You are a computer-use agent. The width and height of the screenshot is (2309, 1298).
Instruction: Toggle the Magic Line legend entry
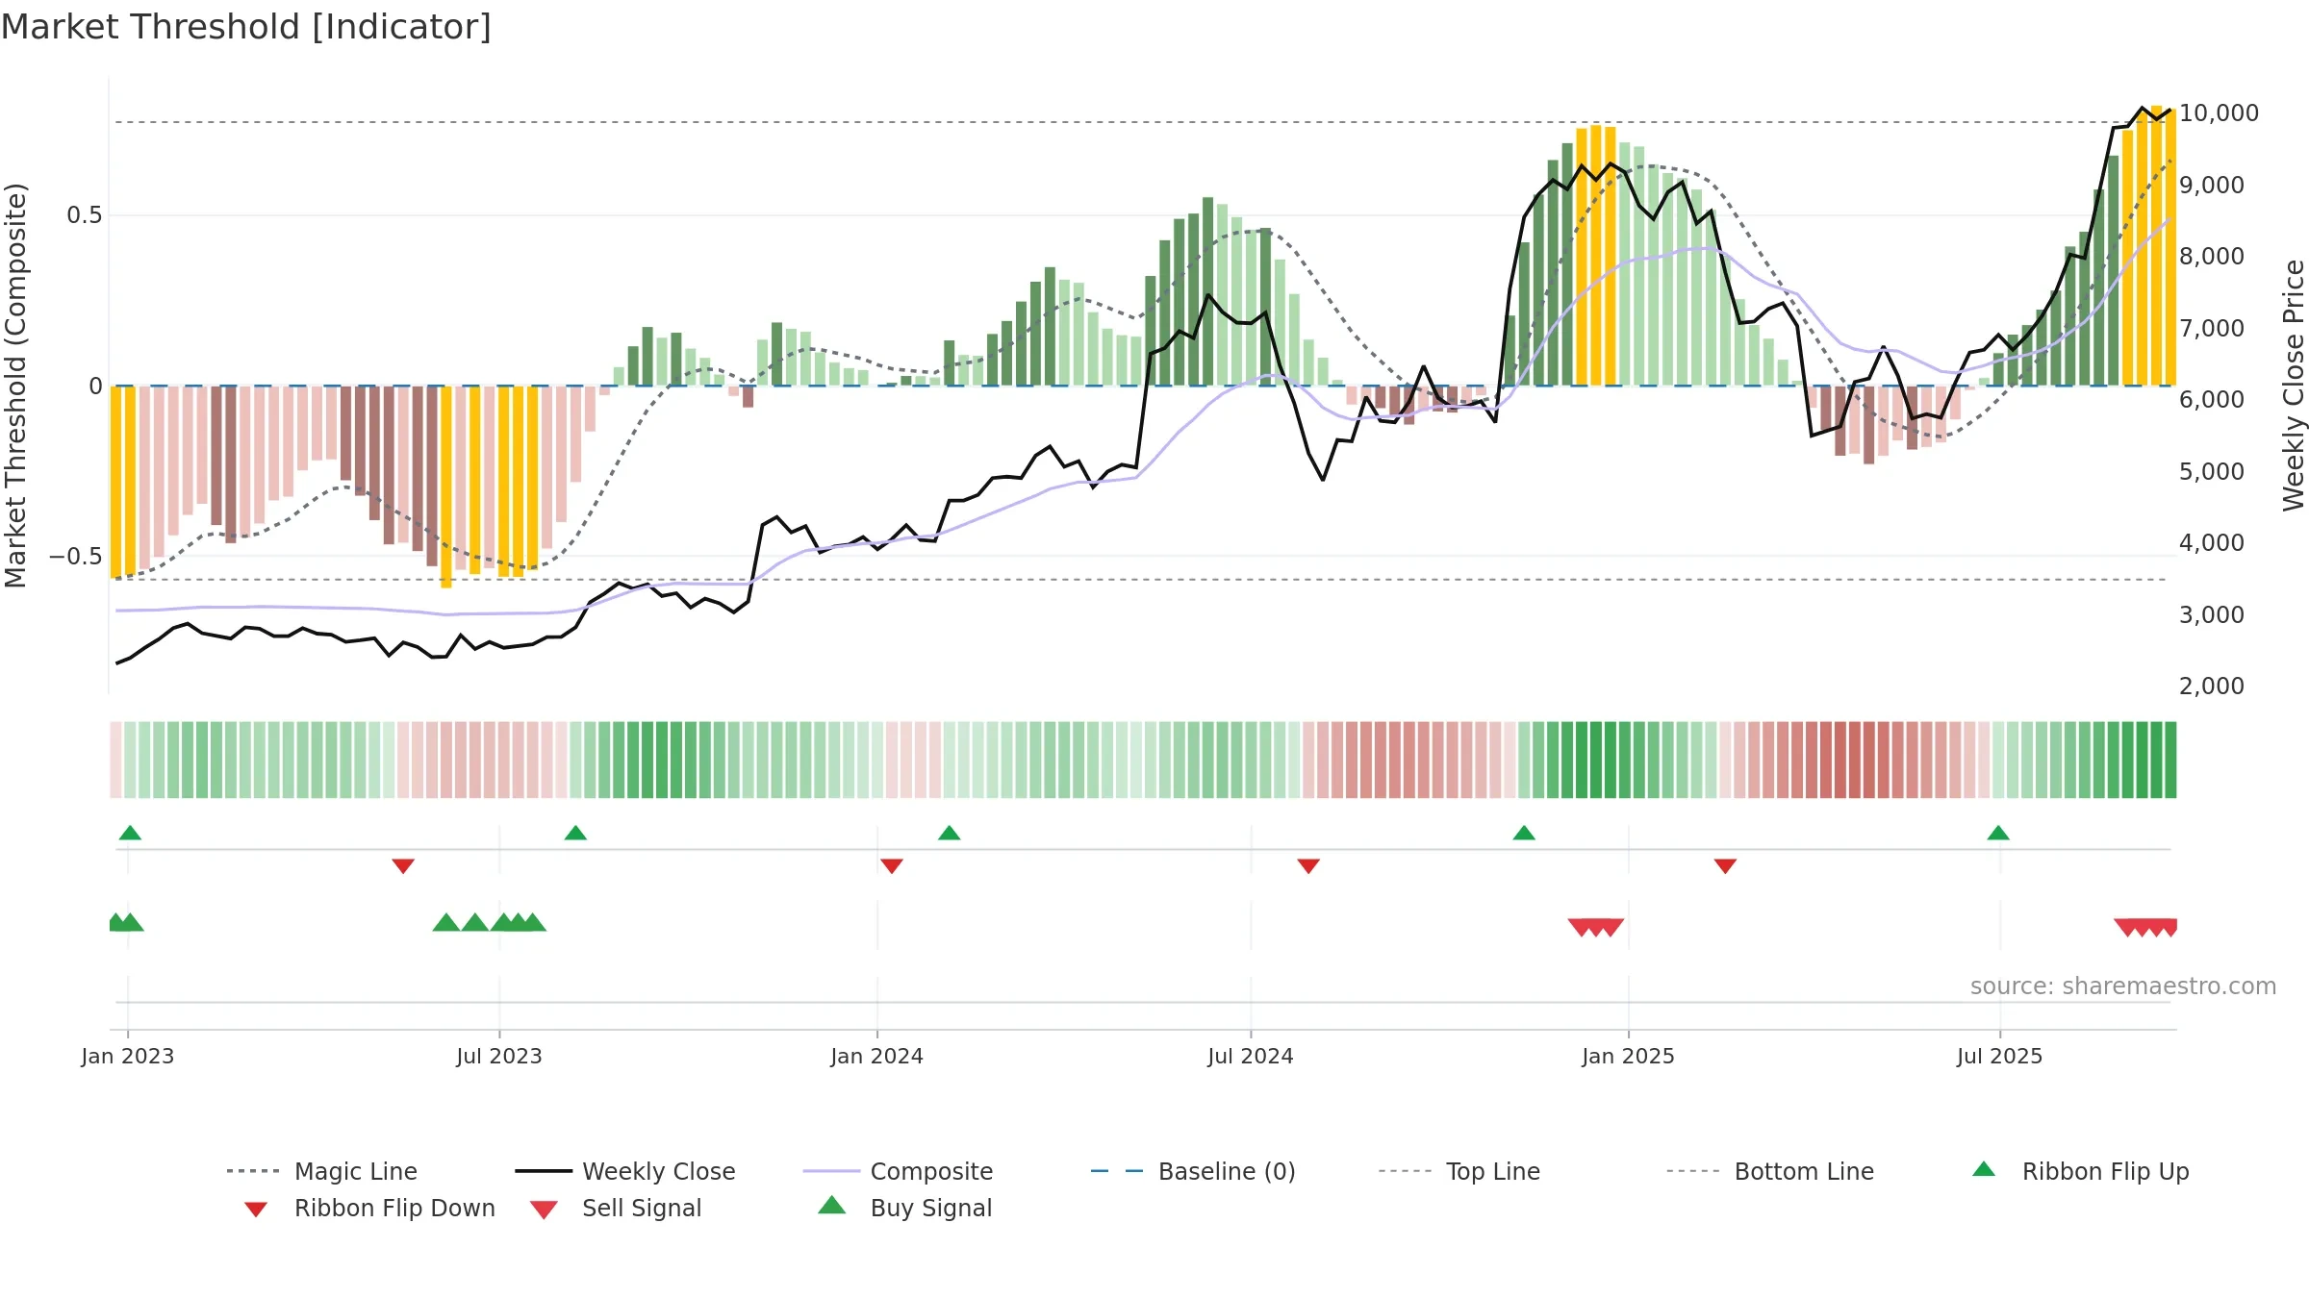(321, 1171)
